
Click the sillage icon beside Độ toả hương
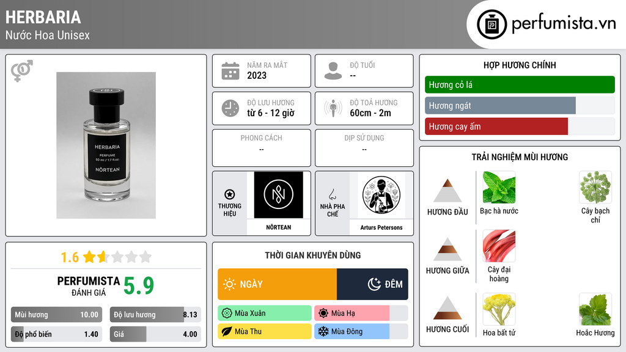(333, 108)
